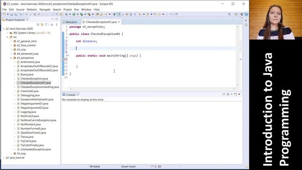The width and height of the screenshot is (302, 170).
Task: Open the Source menu
Action: tap(20, 9)
